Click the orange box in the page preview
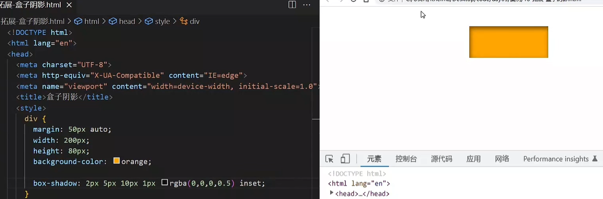603x199 pixels. 509,42
